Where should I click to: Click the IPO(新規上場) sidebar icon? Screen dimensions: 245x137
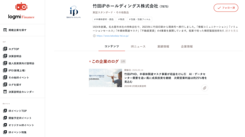(5, 70)
